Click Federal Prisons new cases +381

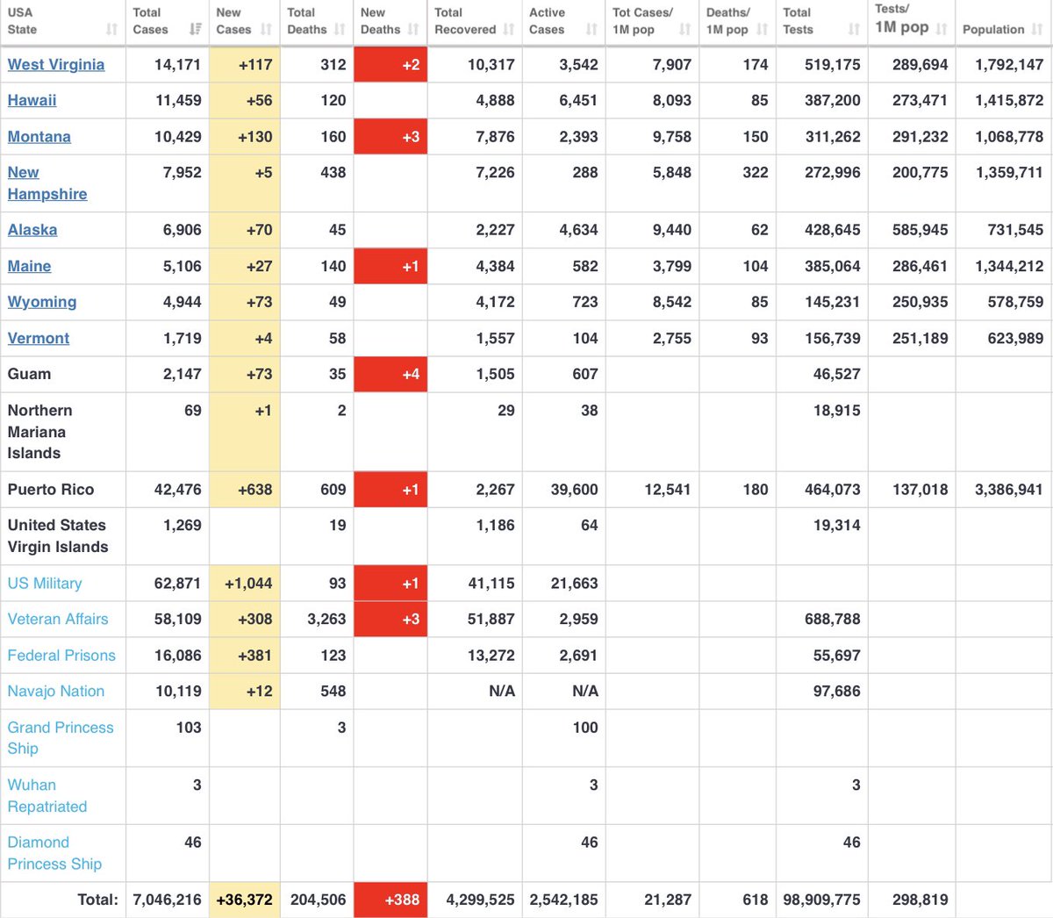[245, 655]
